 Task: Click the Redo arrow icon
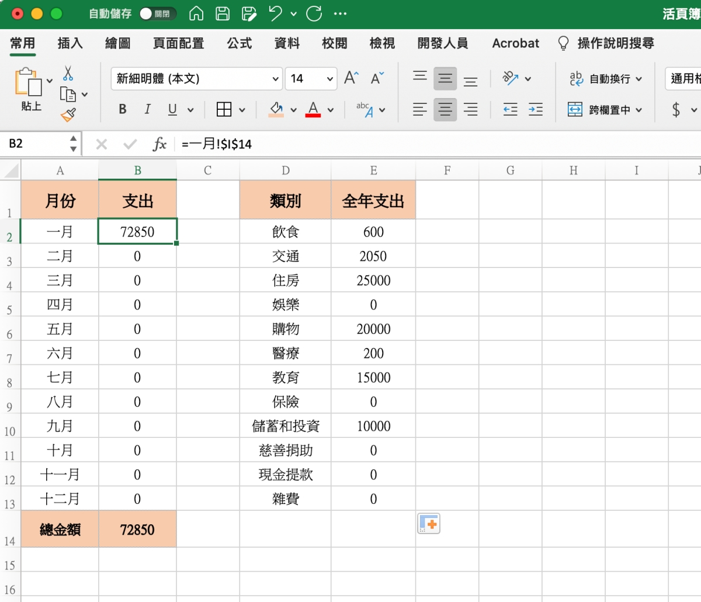point(314,13)
